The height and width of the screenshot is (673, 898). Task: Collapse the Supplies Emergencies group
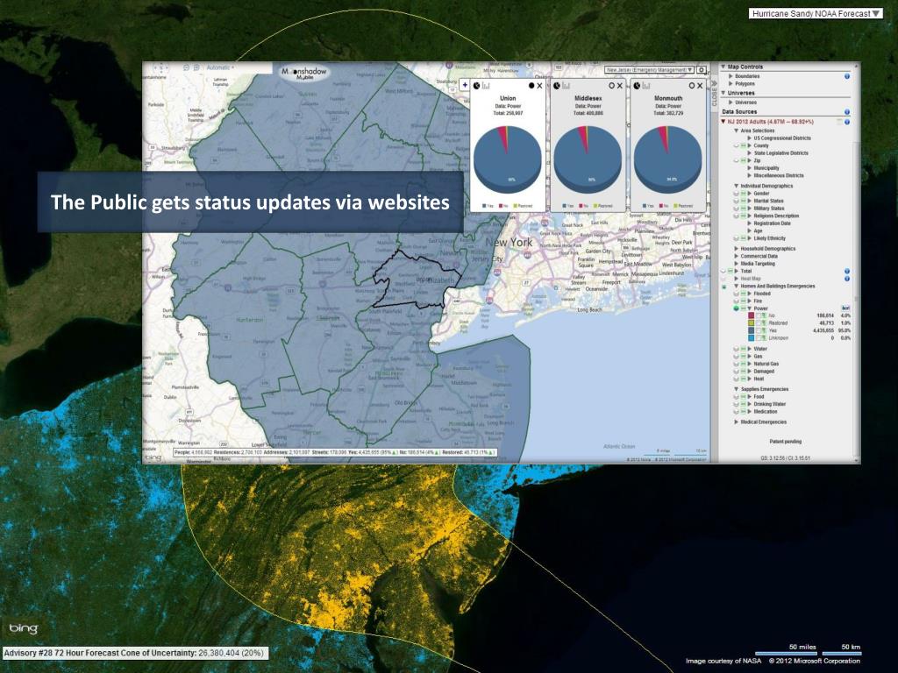(737, 389)
